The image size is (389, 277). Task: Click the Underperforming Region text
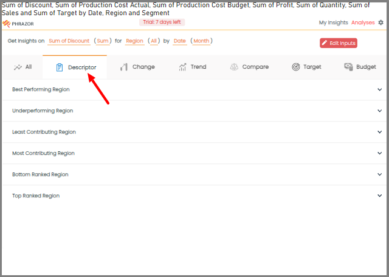coord(43,111)
